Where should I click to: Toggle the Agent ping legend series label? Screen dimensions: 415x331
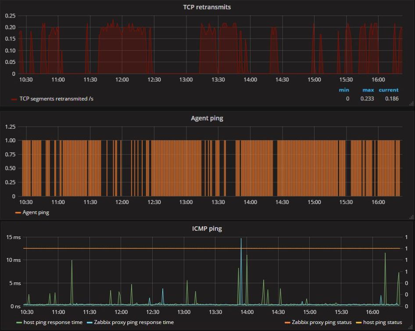36,212
